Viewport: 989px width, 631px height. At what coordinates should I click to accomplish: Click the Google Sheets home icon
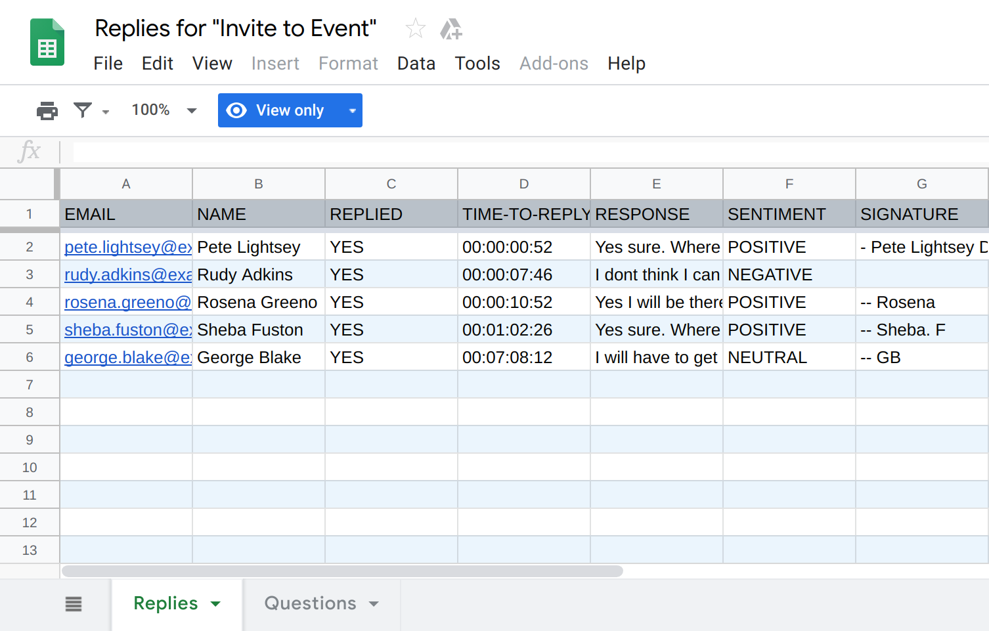[47, 43]
